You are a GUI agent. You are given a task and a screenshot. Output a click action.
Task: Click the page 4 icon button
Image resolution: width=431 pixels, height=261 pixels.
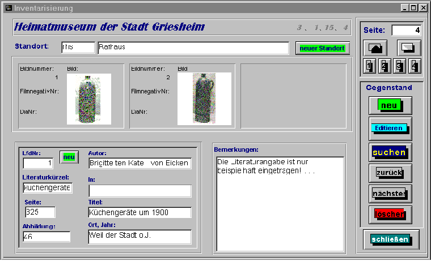pyautogui.click(x=415, y=66)
